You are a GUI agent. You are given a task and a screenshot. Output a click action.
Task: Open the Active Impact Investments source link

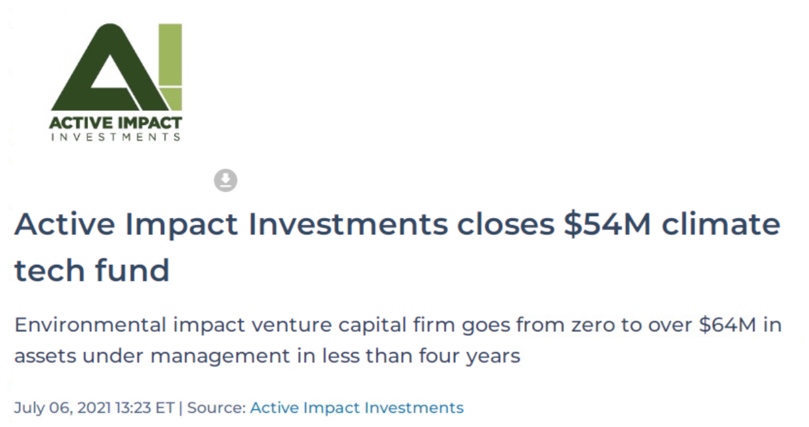(356, 408)
